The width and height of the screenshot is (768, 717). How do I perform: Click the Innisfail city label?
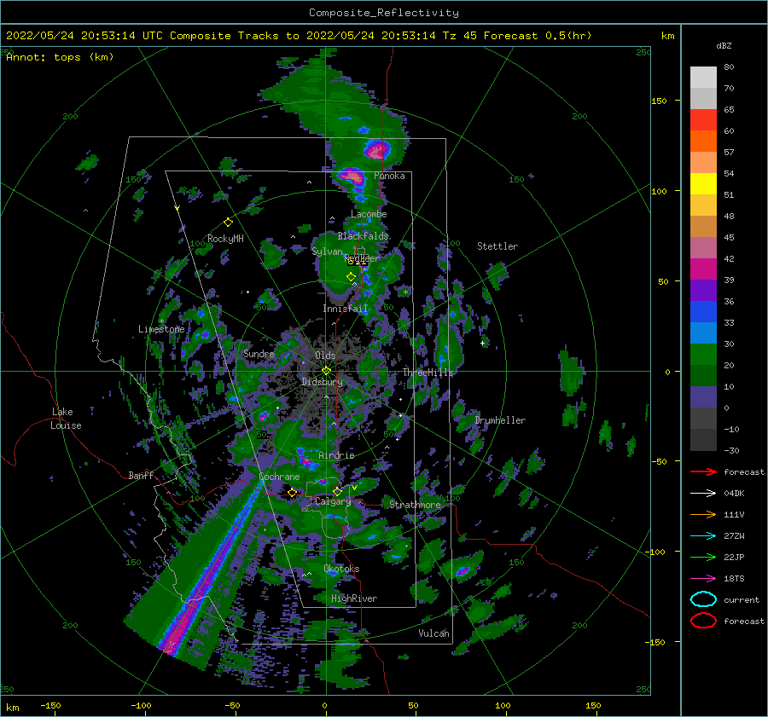coord(345,309)
